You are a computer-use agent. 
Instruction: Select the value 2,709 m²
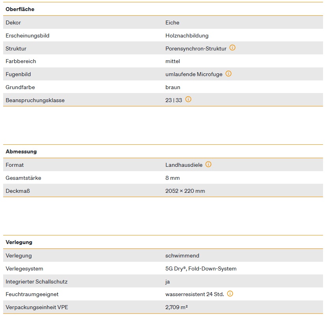click(176, 307)
